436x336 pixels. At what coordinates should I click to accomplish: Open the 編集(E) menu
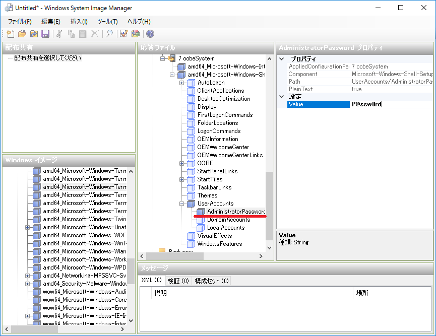tap(50, 22)
